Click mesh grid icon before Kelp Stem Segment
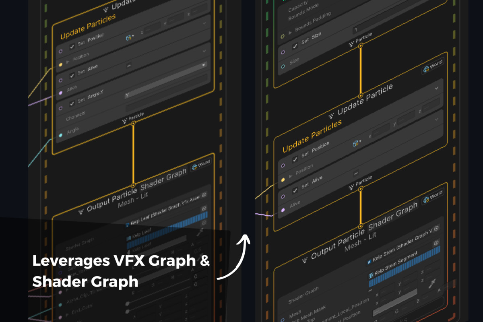The width and height of the screenshot is (483, 322). click(x=371, y=275)
